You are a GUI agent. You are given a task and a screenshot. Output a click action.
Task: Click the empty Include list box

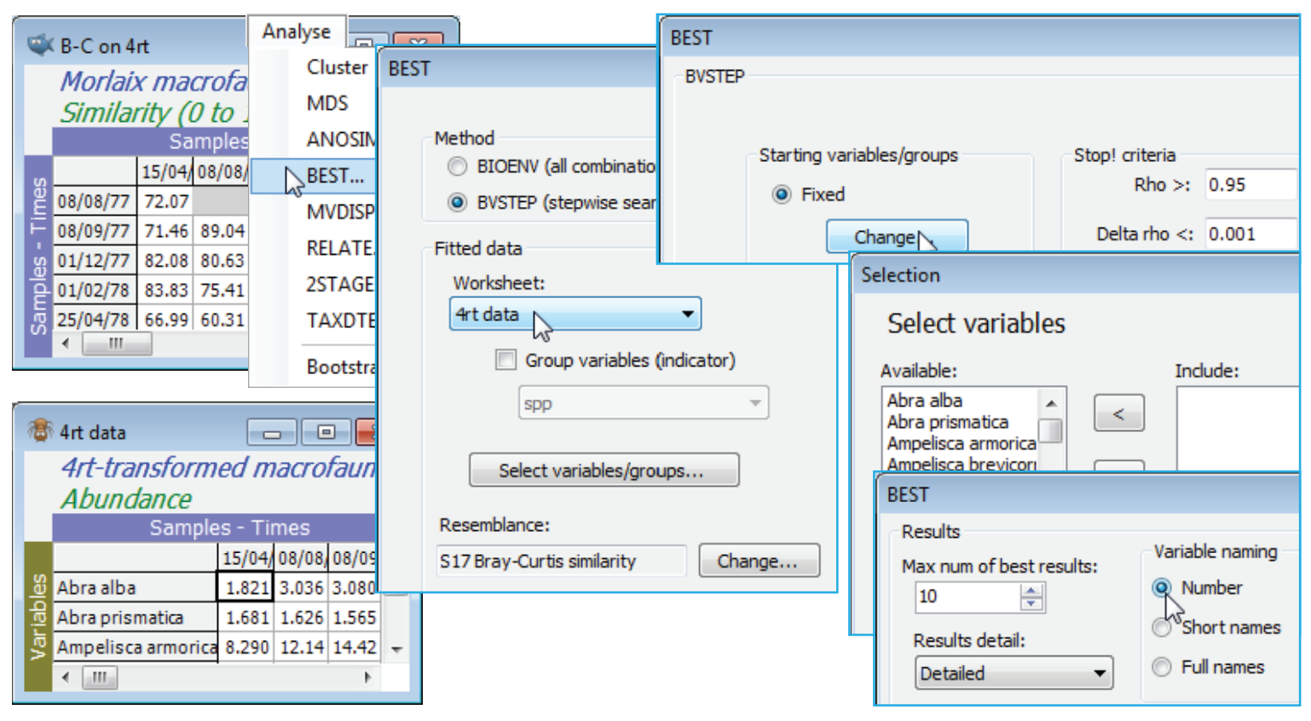(1237, 429)
